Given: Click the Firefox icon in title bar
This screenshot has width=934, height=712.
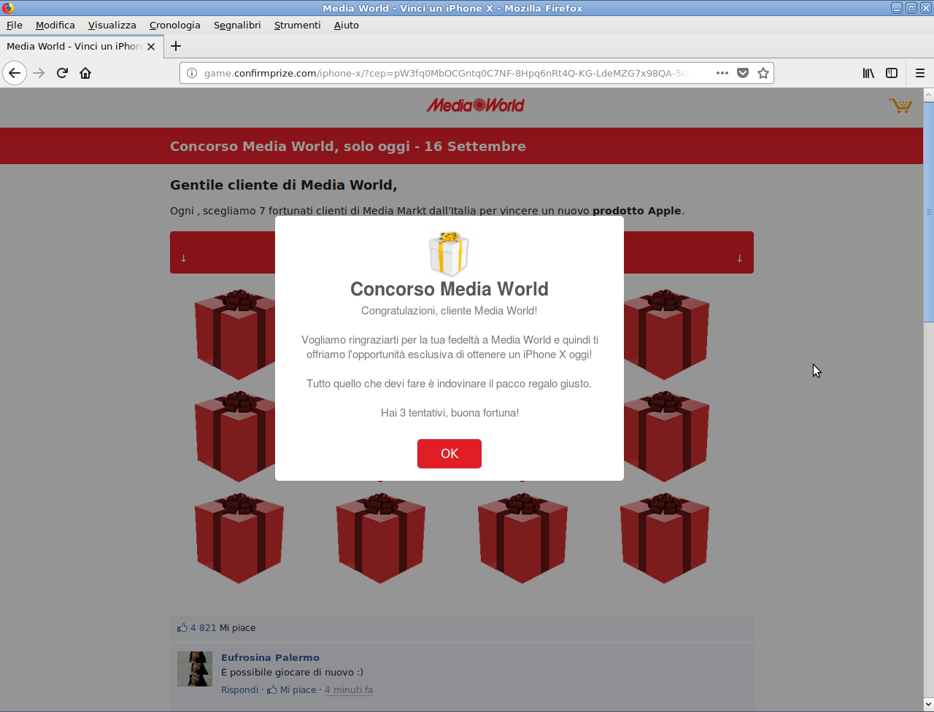Looking at the screenshot, I should [x=7, y=8].
